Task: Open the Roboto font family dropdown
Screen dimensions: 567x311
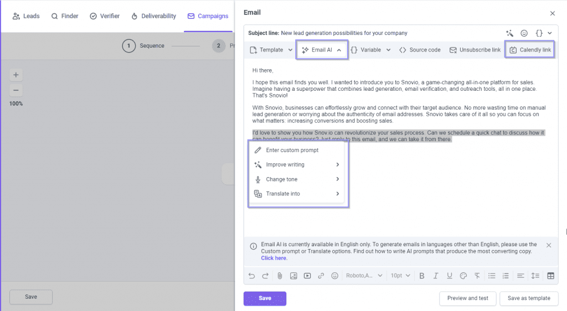Action: 364,276
